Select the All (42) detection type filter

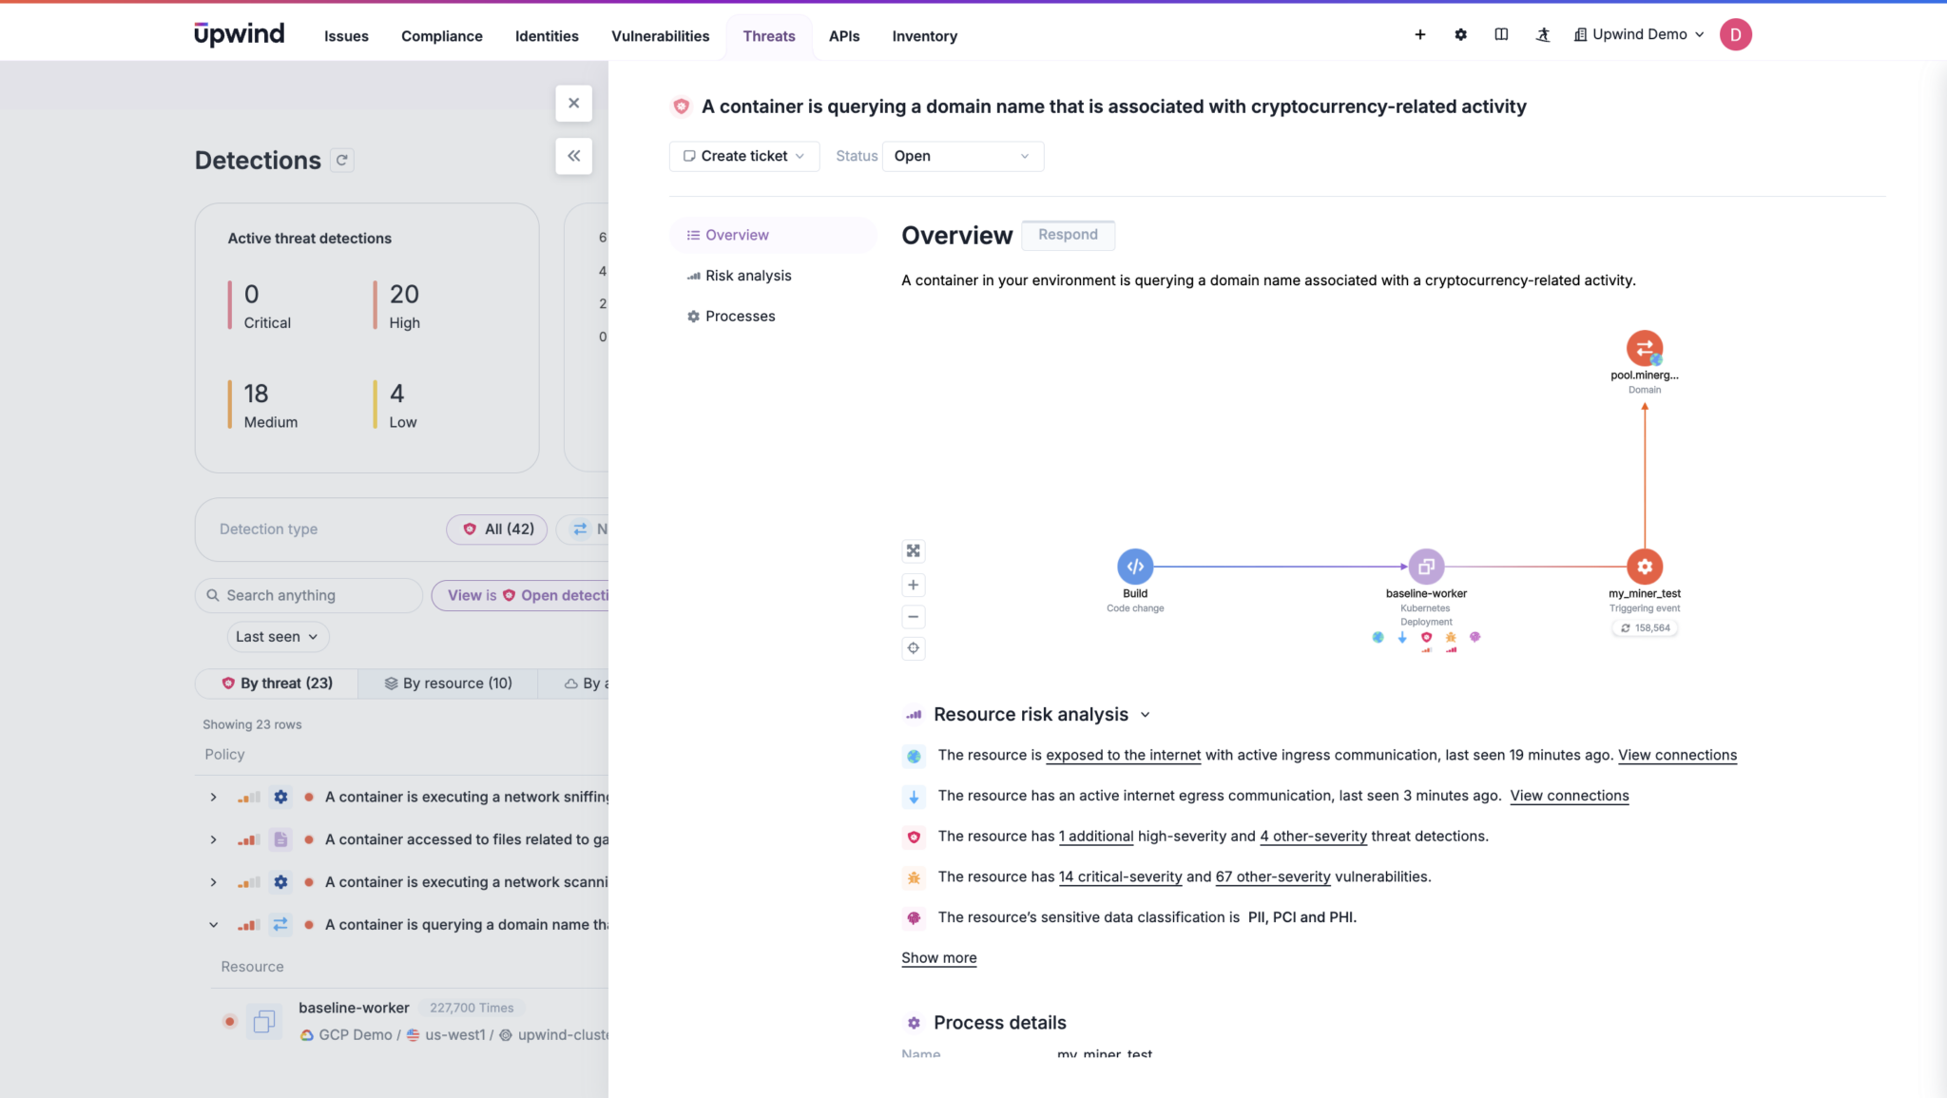[x=497, y=530]
